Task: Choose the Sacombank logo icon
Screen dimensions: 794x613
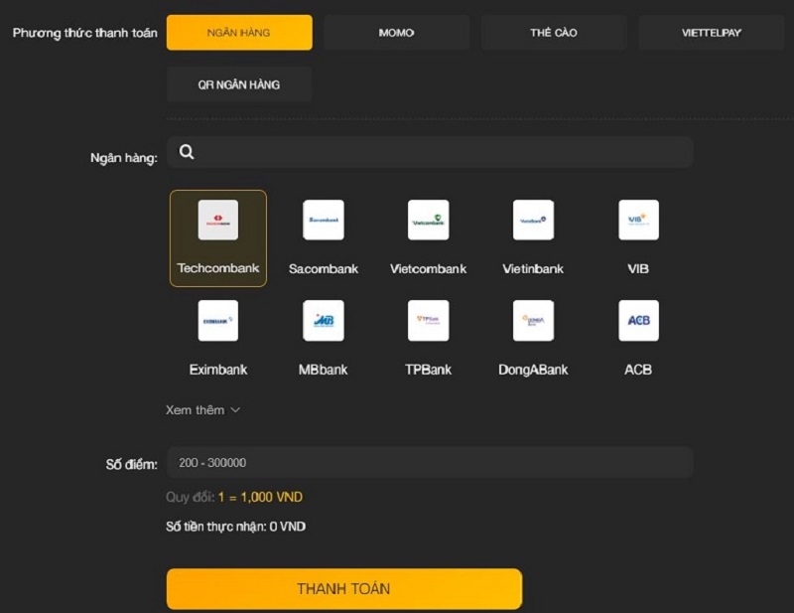Action: [324, 221]
